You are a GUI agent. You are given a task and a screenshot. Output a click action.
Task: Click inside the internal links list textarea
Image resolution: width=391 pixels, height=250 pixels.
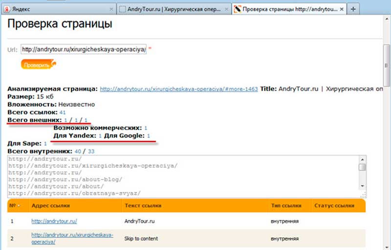point(183,176)
